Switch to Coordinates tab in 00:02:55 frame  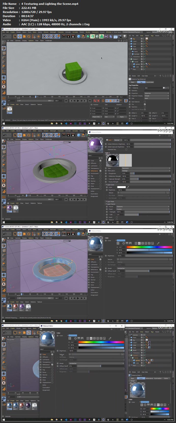pos(150,82)
